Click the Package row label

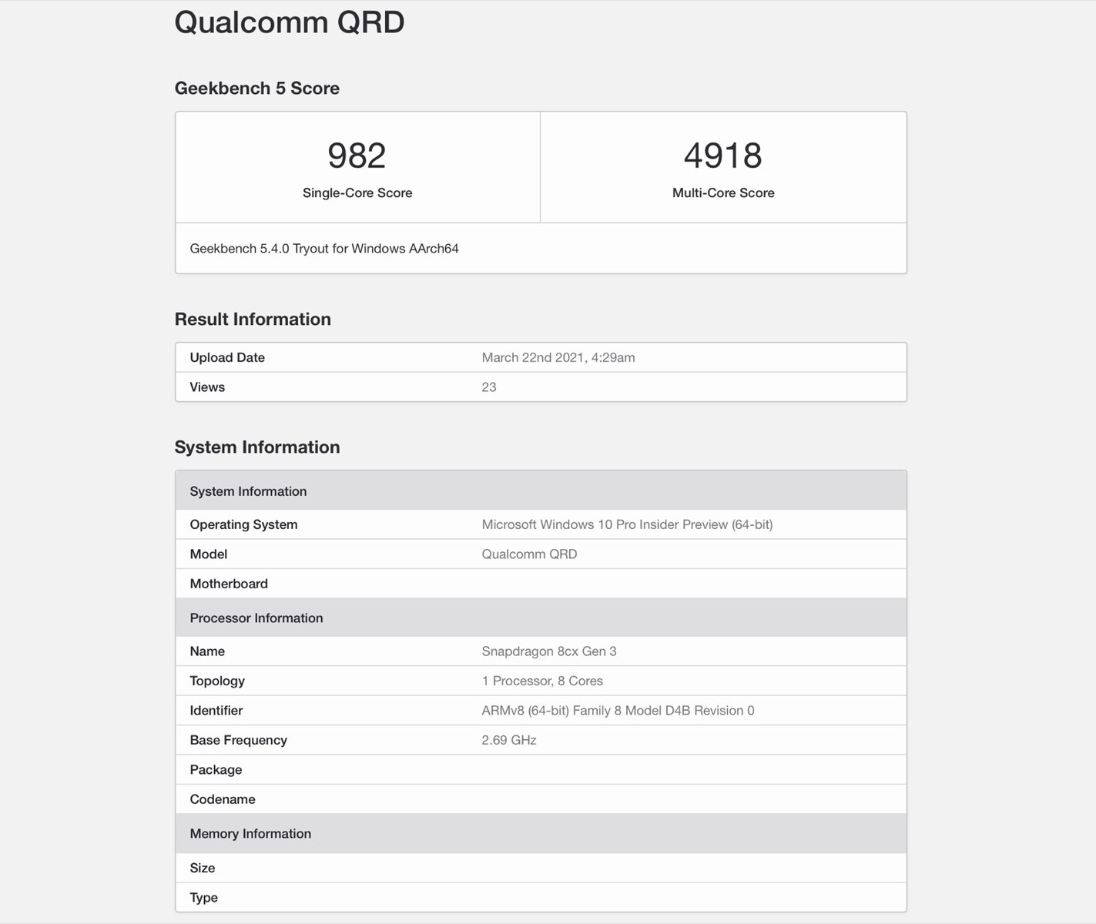(216, 770)
